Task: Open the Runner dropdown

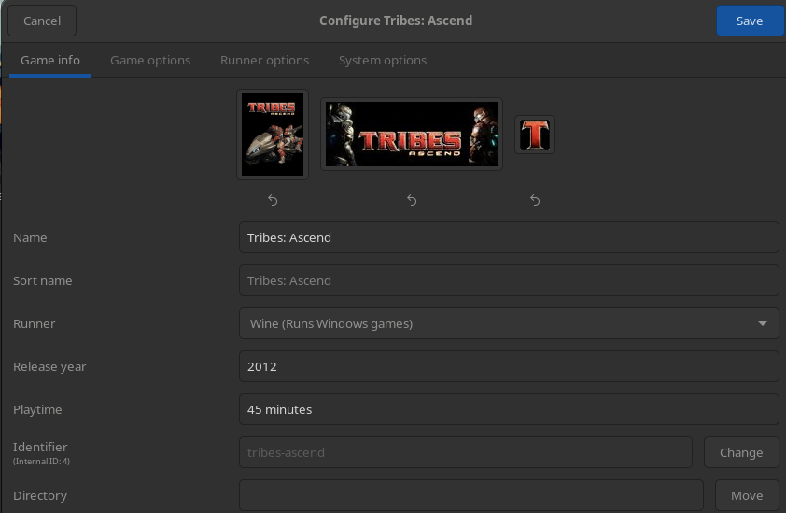Action: click(x=509, y=323)
